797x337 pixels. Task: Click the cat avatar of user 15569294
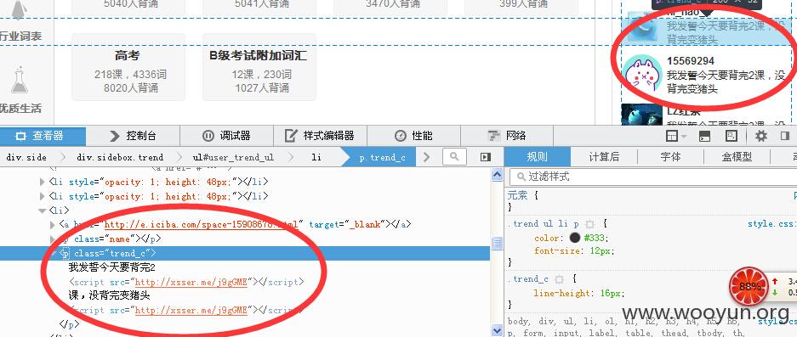click(642, 74)
